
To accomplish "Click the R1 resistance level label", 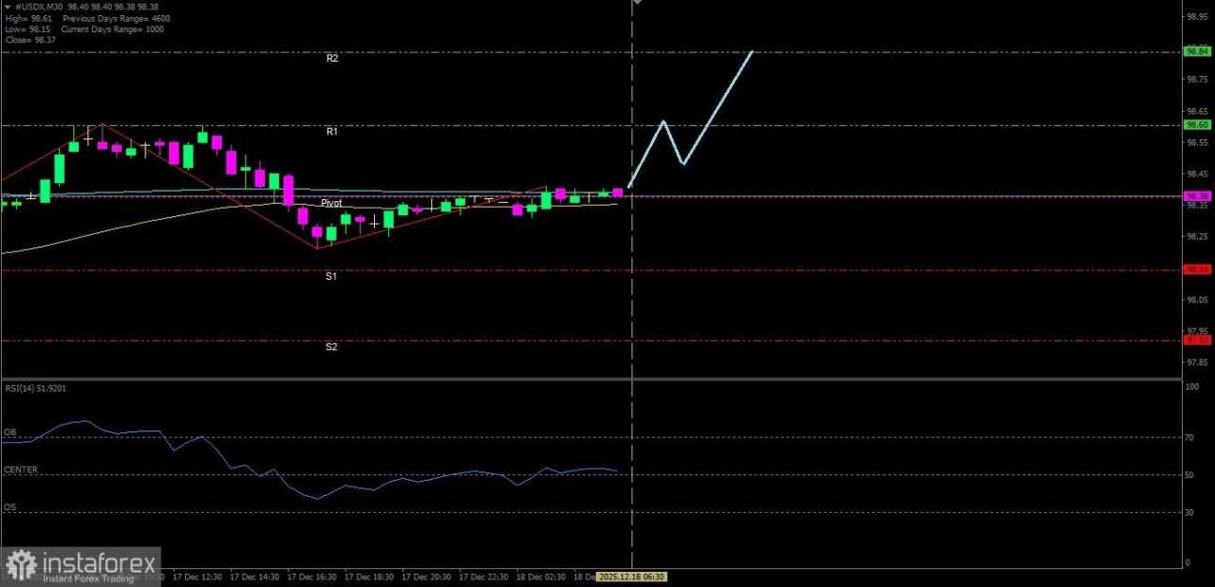I will pyautogui.click(x=331, y=131).
